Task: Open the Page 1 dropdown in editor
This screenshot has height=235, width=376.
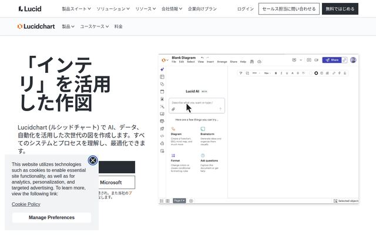Action: [179, 201]
